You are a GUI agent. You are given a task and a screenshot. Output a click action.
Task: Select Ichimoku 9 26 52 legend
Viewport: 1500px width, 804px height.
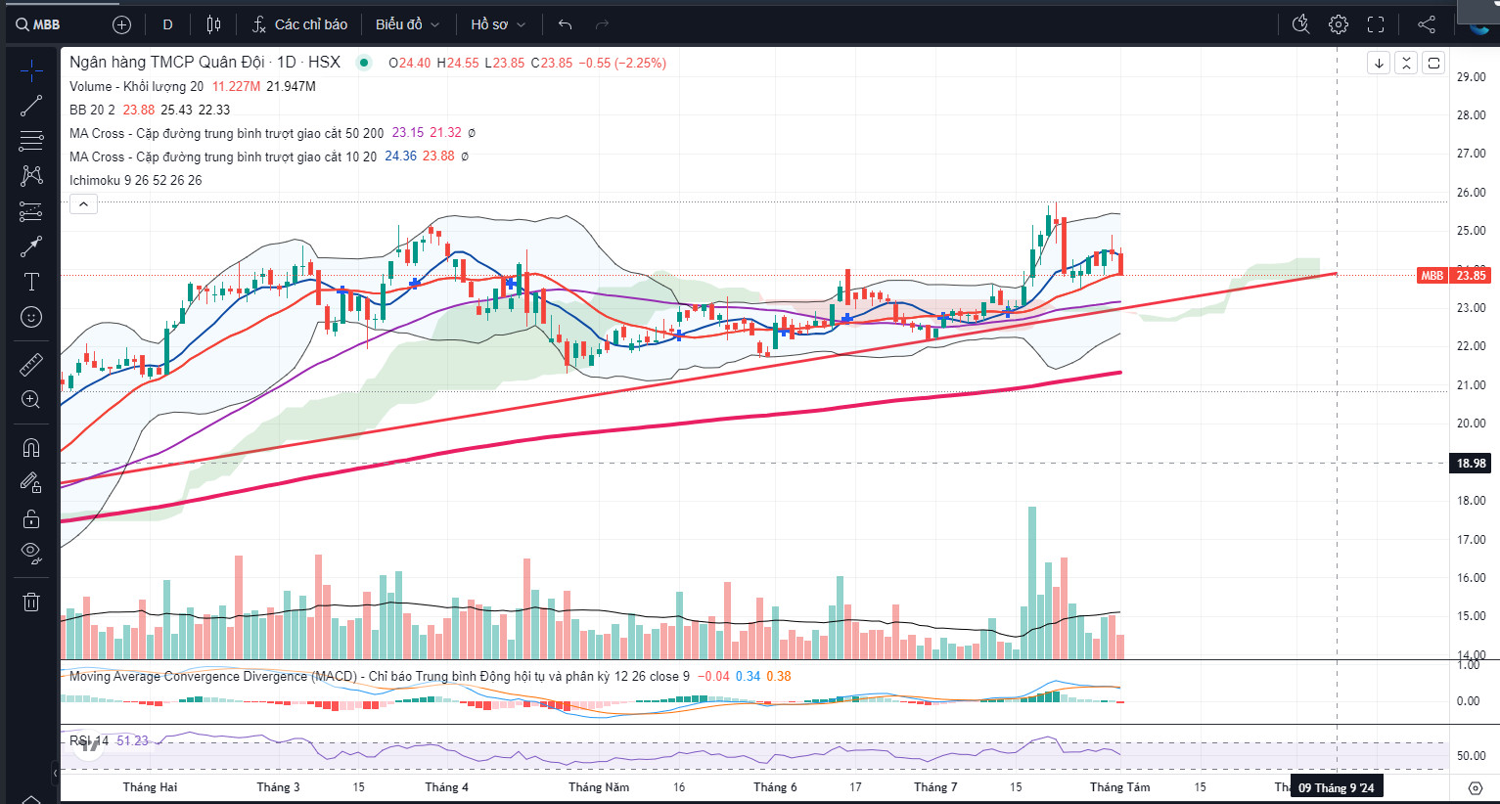(135, 180)
